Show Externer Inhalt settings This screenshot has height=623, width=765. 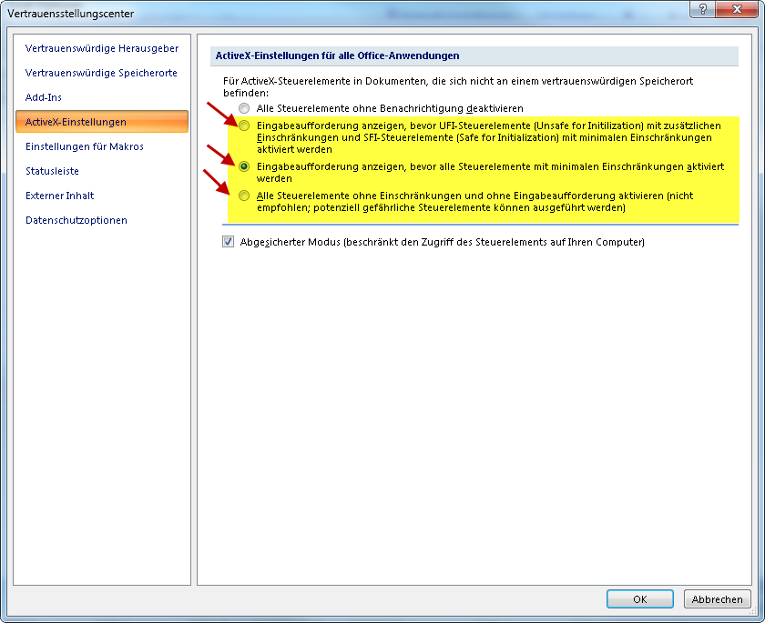(x=60, y=196)
